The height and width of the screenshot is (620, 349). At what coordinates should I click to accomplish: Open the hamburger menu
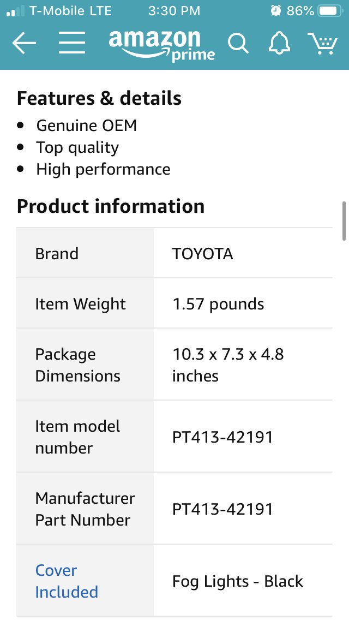coord(72,43)
